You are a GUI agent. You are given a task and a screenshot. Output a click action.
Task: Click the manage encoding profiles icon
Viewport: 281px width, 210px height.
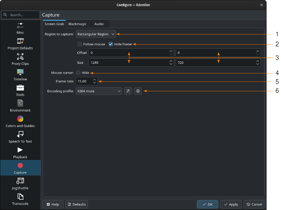(x=128, y=91)
